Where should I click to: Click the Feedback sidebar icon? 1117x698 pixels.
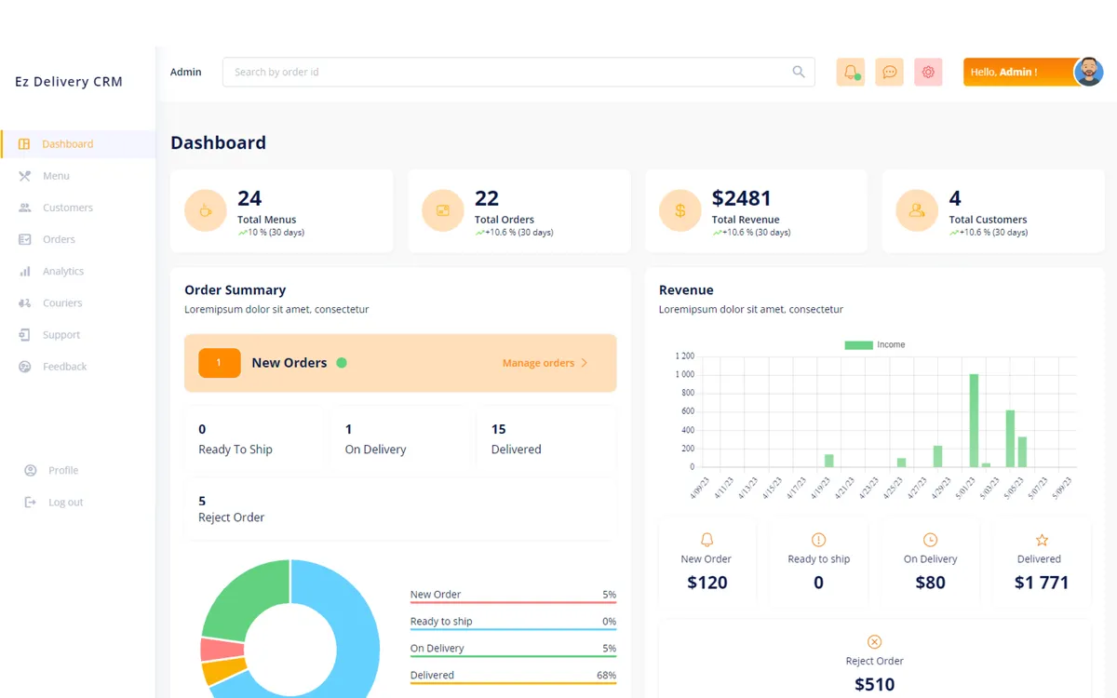pos(24,367)
